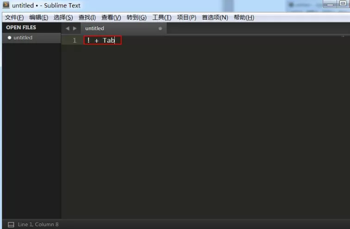Open the 查看(V) menu
This screenshot has width=350, height=229.
pyautogui.click(x=111, y=18)
